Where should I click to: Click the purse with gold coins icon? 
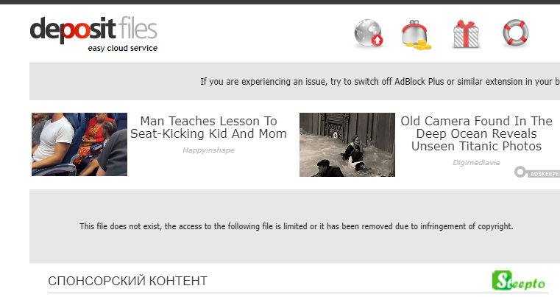click(x=417, y=35)
